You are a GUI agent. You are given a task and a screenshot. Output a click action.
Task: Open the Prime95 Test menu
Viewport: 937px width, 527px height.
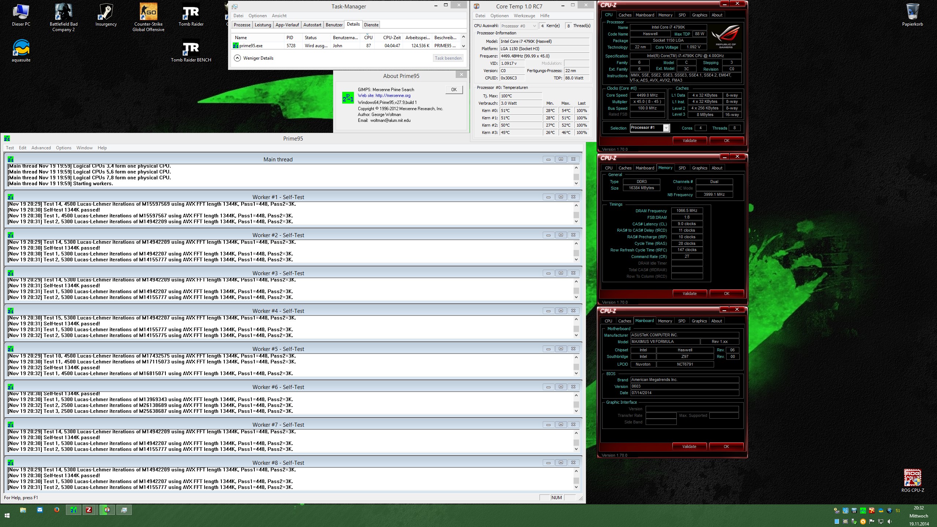(10, 148)
